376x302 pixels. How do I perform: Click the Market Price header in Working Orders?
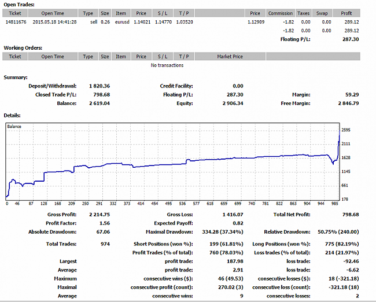click(x=230, y=57)
